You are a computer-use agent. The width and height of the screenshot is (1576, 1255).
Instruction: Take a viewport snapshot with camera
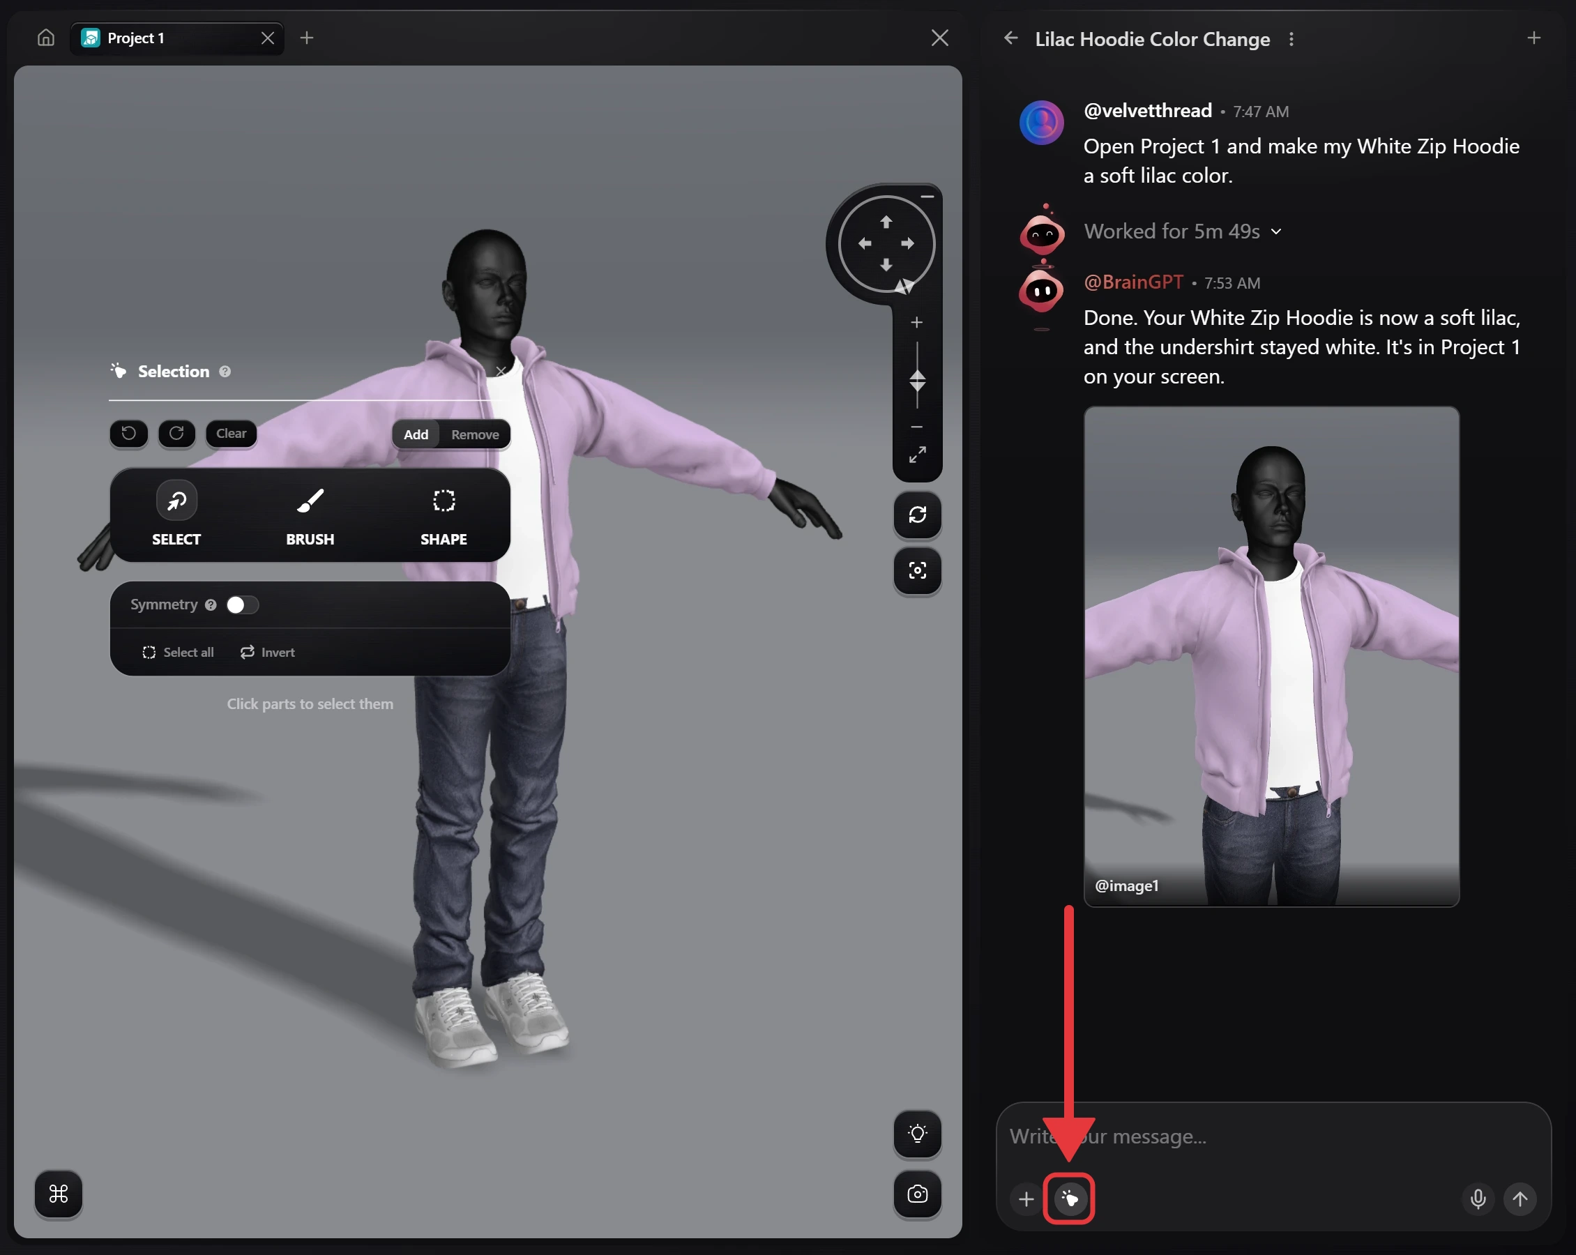coord(918,1194)
